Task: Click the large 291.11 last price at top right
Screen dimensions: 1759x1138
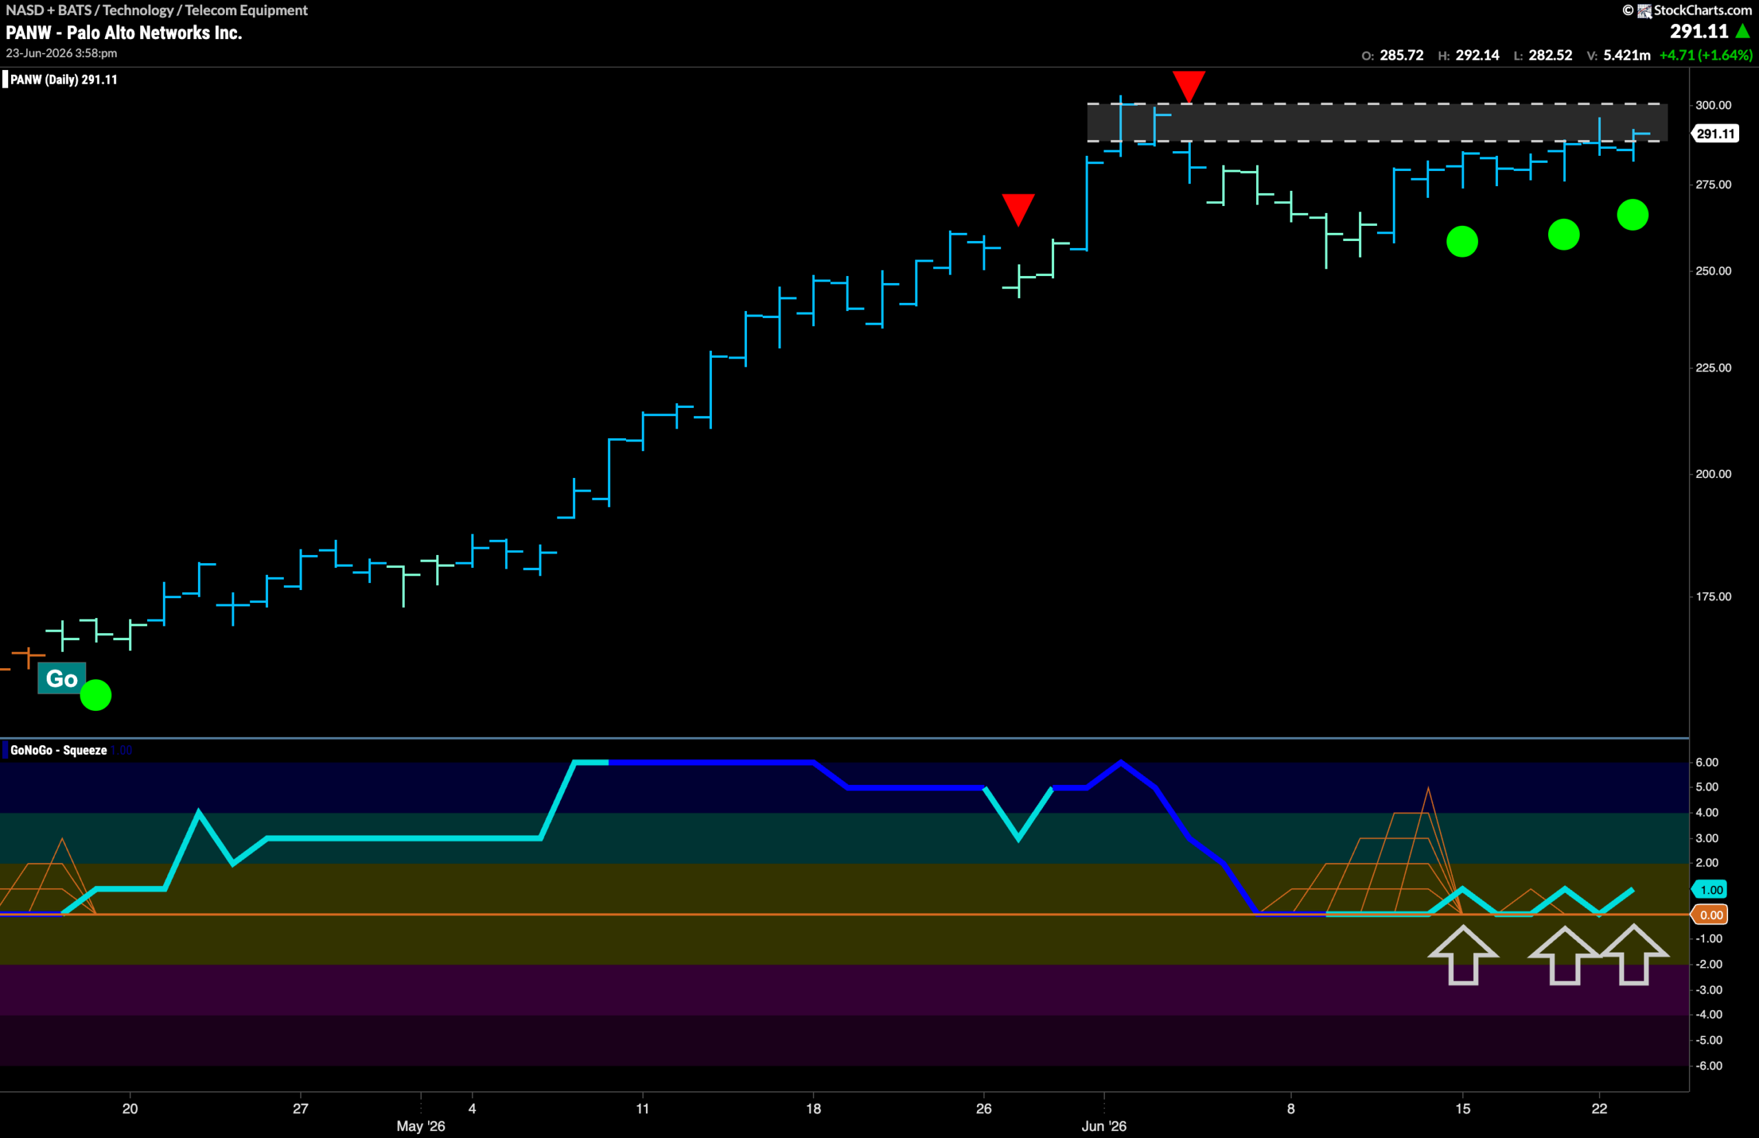Action: (x=1699, y=31)
